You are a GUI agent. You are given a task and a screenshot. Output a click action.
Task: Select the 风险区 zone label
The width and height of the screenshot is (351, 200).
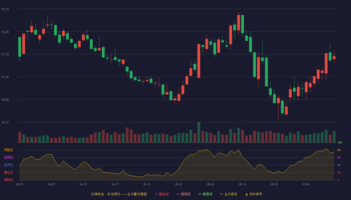(9, 150)
